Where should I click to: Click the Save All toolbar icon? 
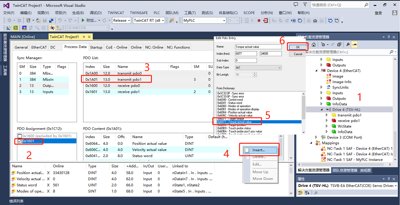(51, 20)
